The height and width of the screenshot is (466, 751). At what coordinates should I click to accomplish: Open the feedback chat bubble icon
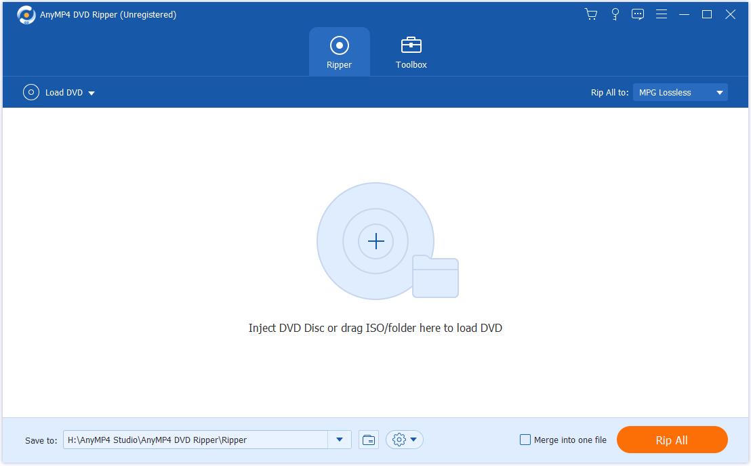[x=638, y=14]
